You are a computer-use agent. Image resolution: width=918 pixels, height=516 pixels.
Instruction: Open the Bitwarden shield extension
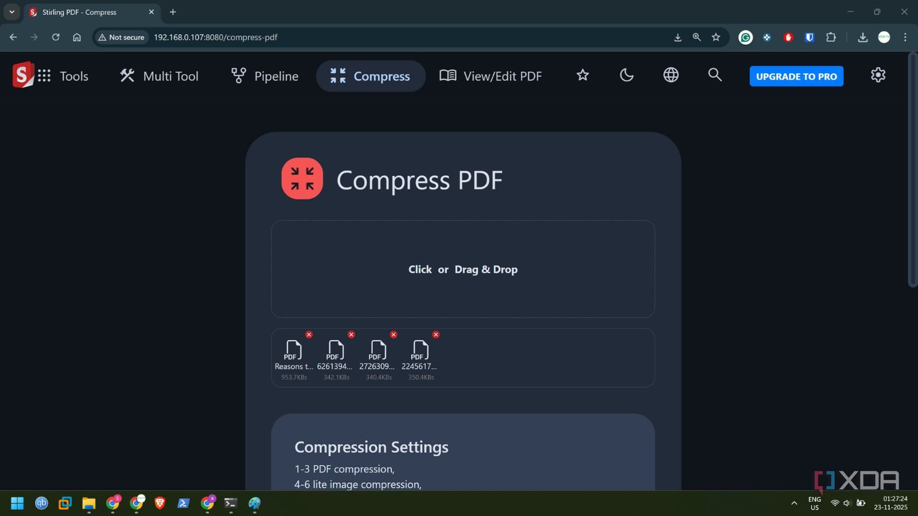pos(810,37)
